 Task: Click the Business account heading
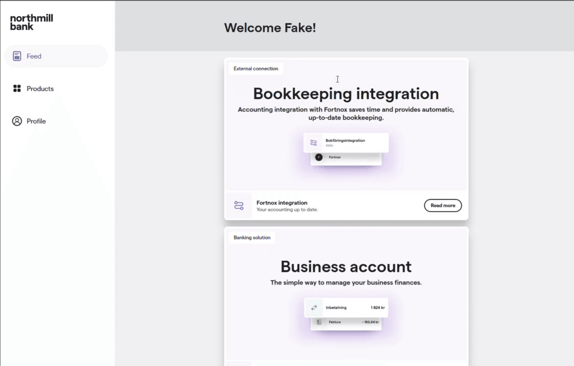tap(346, 267)
